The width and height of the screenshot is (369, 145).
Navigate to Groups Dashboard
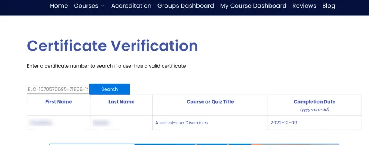coord(186,6)
